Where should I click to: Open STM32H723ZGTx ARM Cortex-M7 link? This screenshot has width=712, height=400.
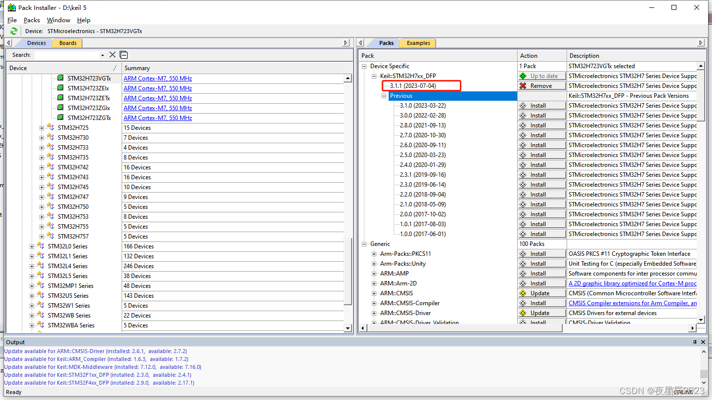[158, 118]
